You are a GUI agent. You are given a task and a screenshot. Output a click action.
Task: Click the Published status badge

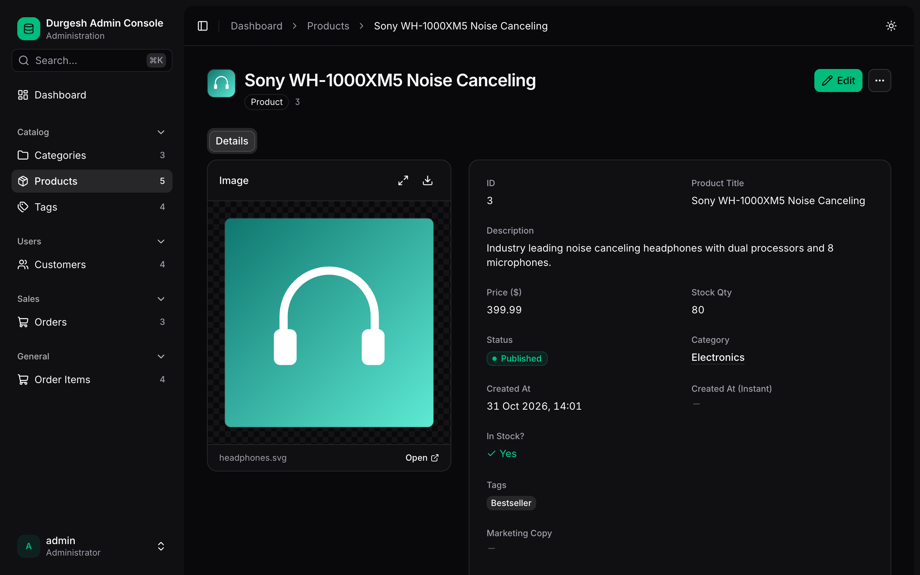[x=517, y=359]
